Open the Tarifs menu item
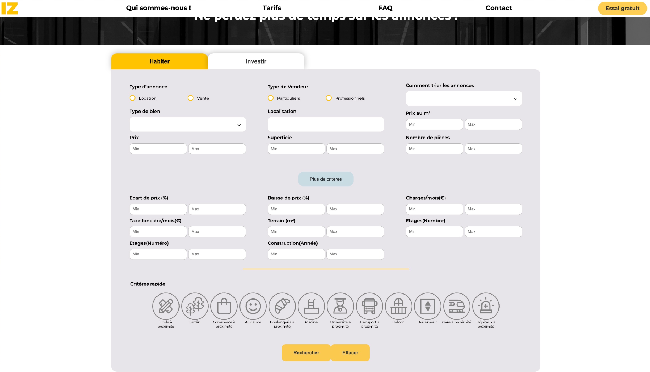Viewport: 650px width, 372px height. (x=272, y=8)
